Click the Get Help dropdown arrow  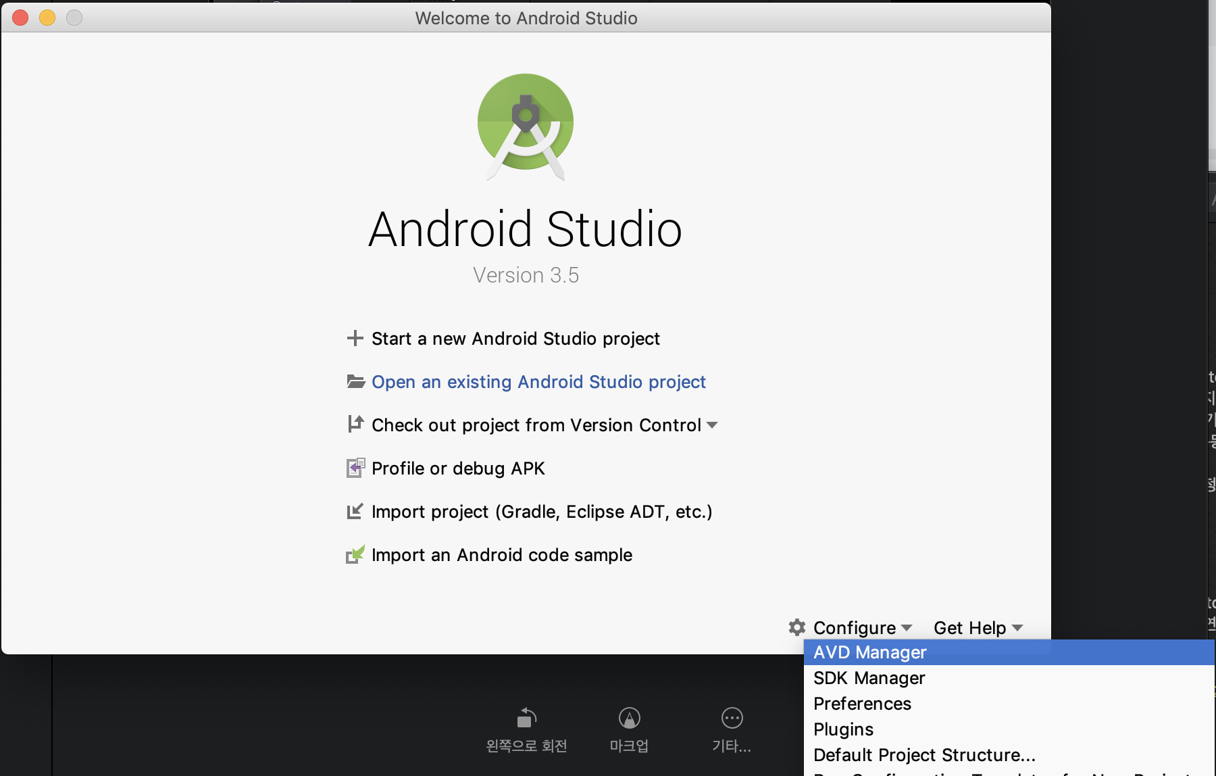point(1017,628)
